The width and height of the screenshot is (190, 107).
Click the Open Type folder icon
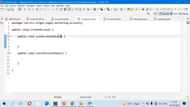pos(128,9)
